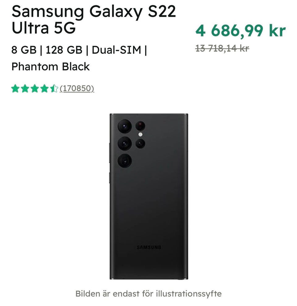Click the Phantom Black colour label

[50, 66]
